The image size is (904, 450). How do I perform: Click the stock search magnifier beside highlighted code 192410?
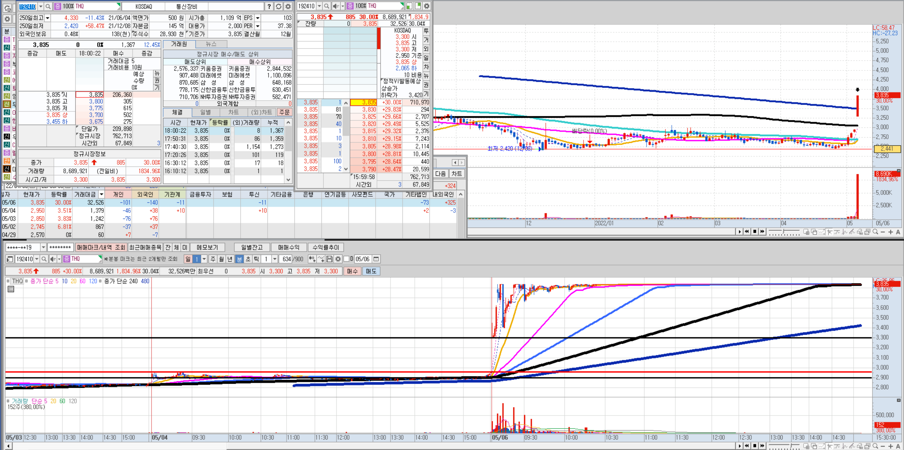click(48, 6)
